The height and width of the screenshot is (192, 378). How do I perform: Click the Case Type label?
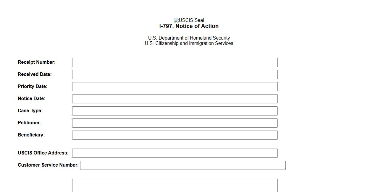(x=30, y=110)
